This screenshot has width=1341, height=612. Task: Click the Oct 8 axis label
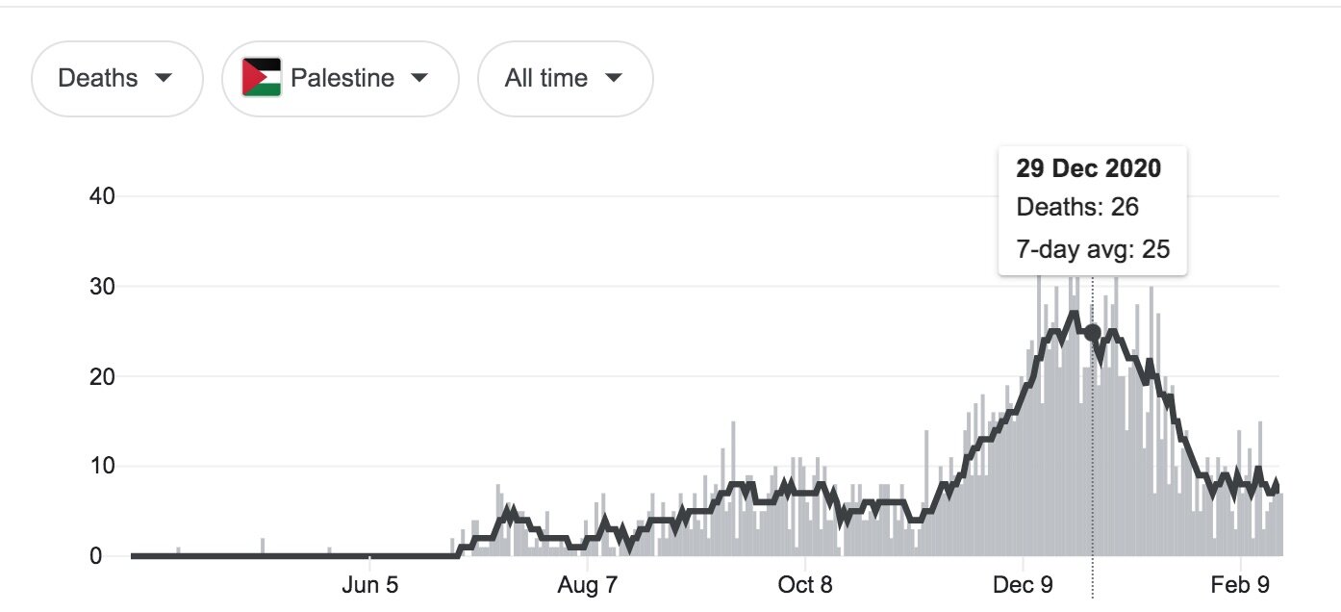(805, 586)
